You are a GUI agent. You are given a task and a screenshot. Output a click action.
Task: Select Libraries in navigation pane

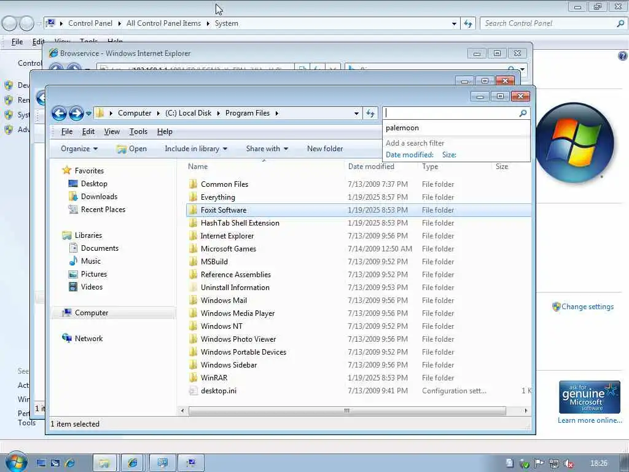point(88,235)
